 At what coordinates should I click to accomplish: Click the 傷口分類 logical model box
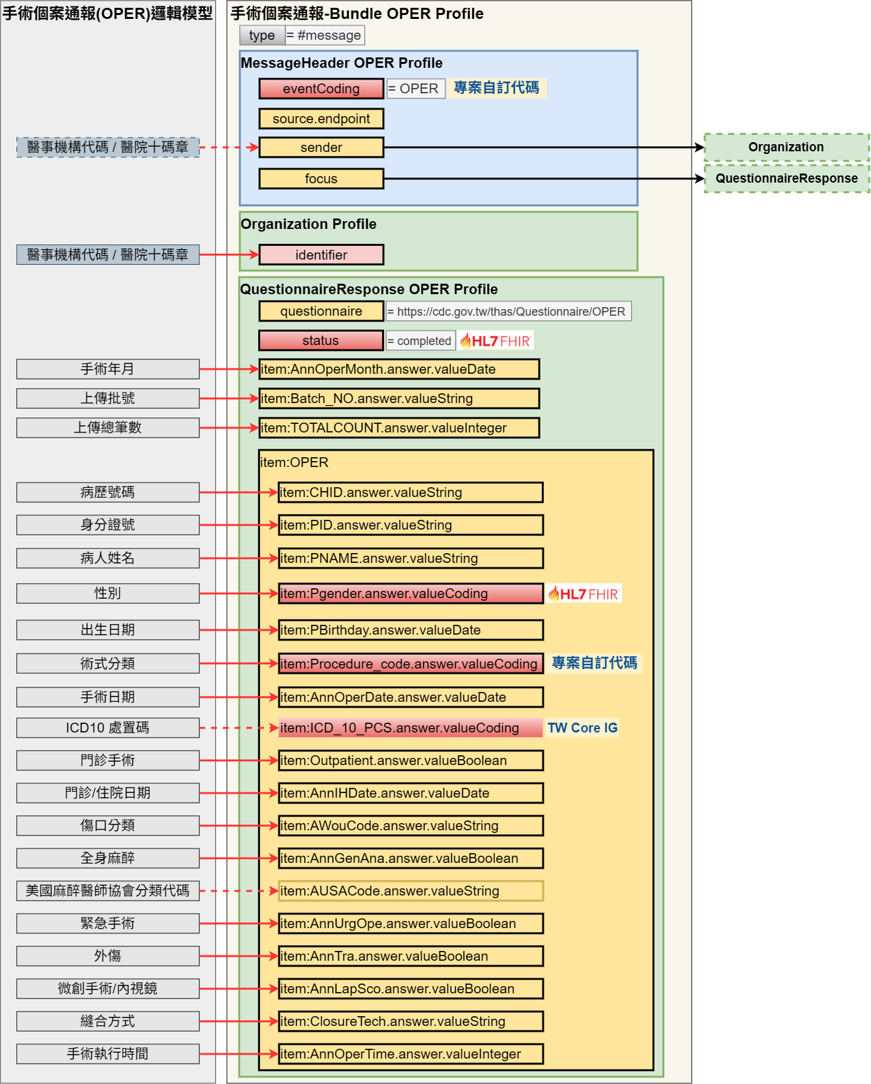tap(108, 826)
